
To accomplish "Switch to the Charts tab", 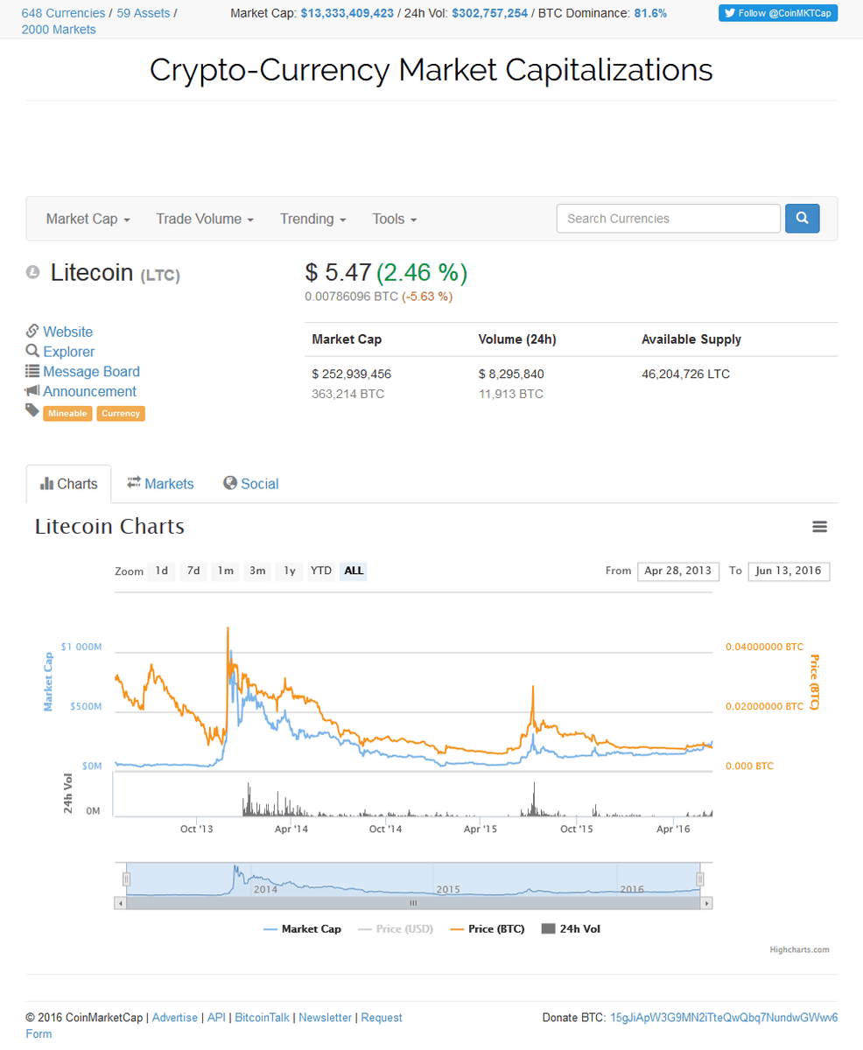I will [69, 484].
